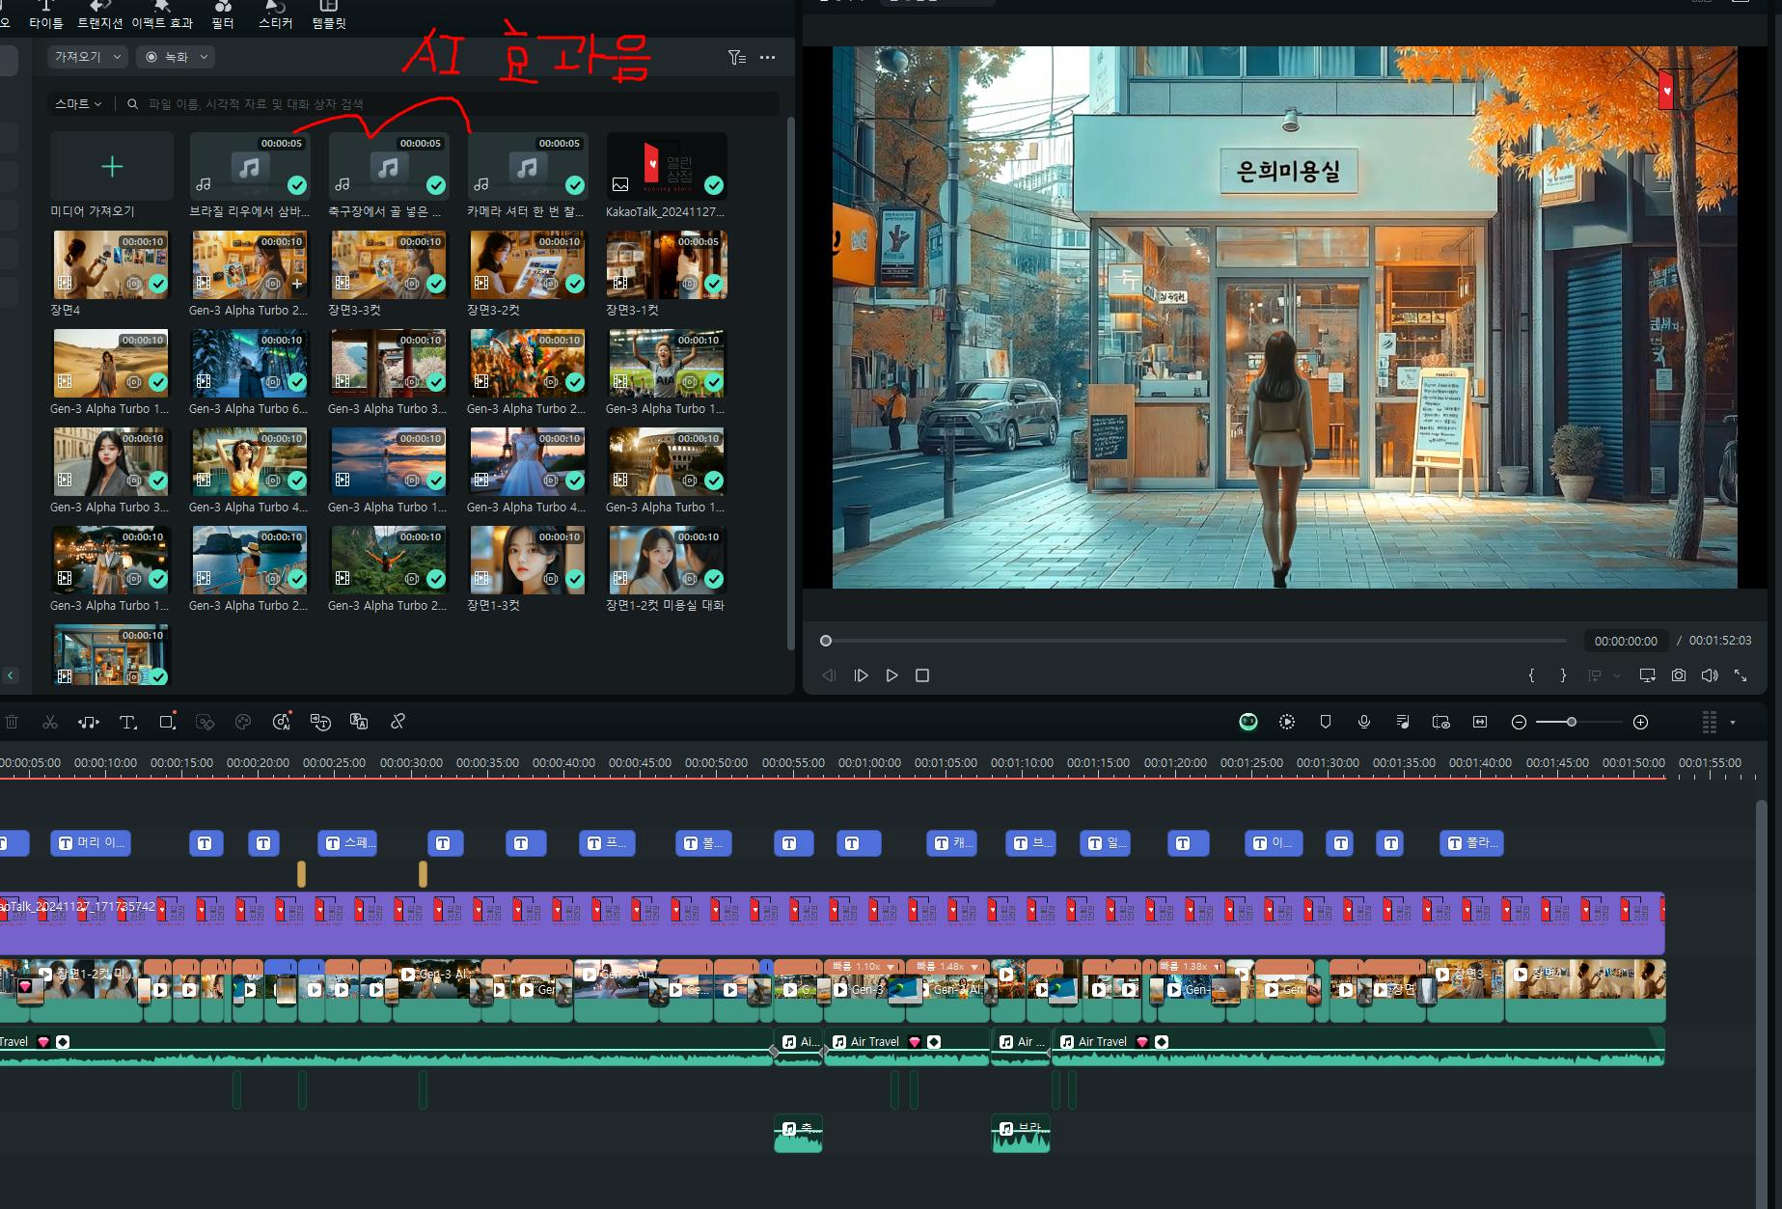Click the checkmark on 장면4 clip thumbnail

tap(158, 284)
